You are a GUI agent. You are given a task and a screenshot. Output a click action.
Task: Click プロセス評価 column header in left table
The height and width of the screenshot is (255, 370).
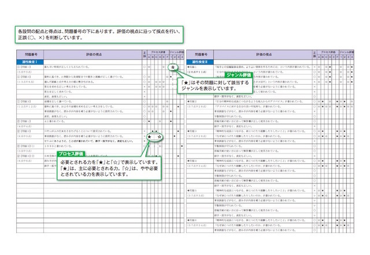[158, 52]
